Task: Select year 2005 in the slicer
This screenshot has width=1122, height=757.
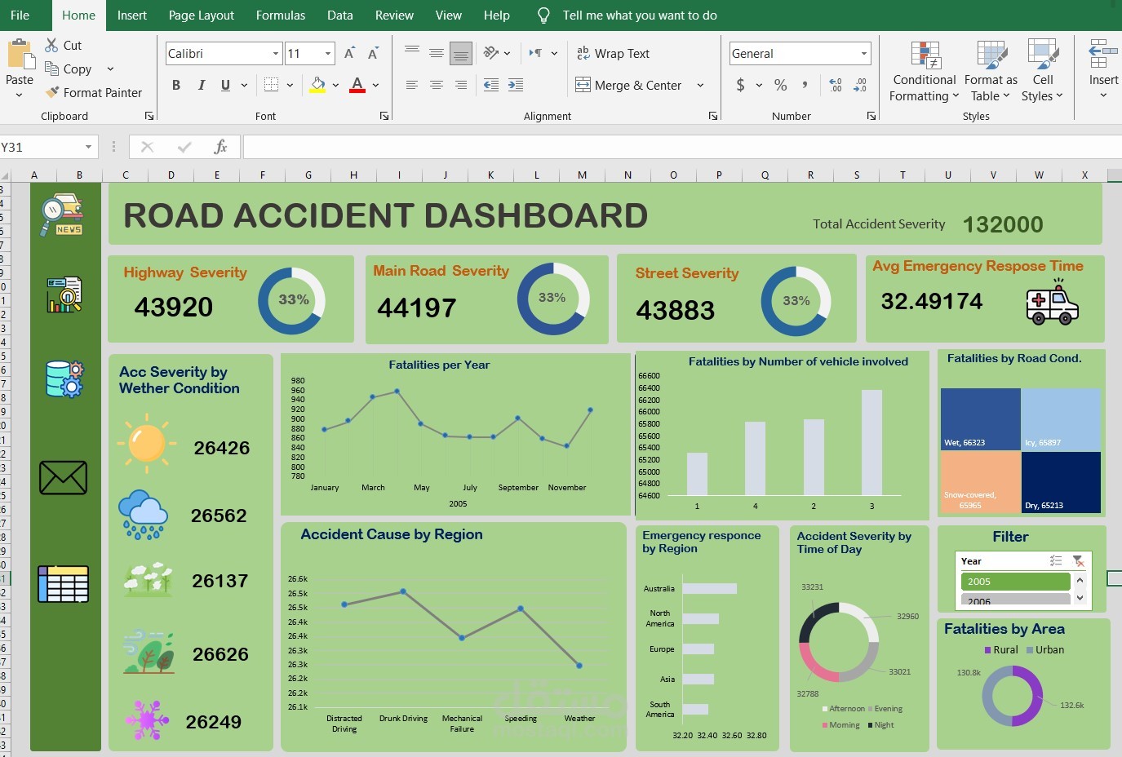Action: [1015, 582]
